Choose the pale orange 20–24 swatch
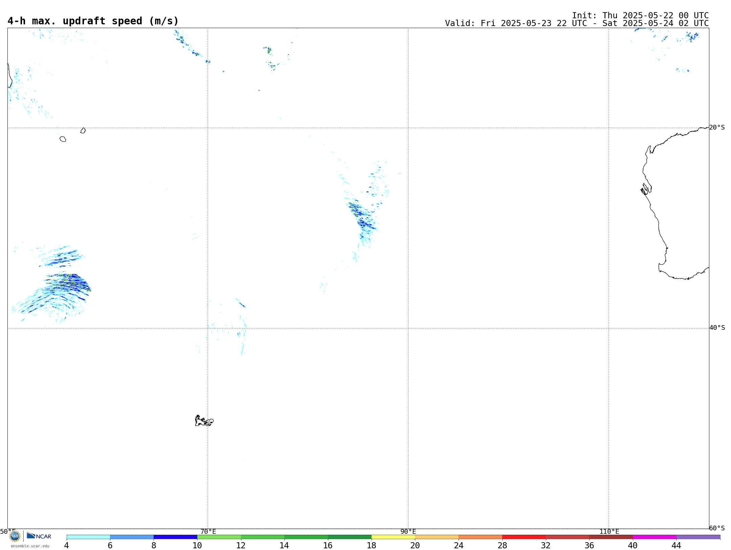The height and width of the screenshot is (550, 731). [437, 537]
